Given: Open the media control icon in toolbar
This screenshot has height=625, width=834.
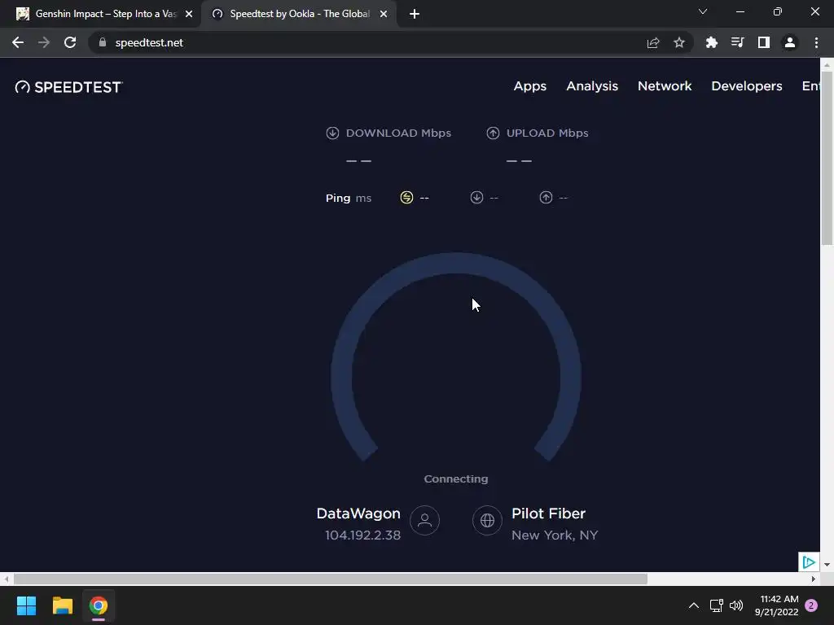Looking at the screenshot, I should [738, 42].
